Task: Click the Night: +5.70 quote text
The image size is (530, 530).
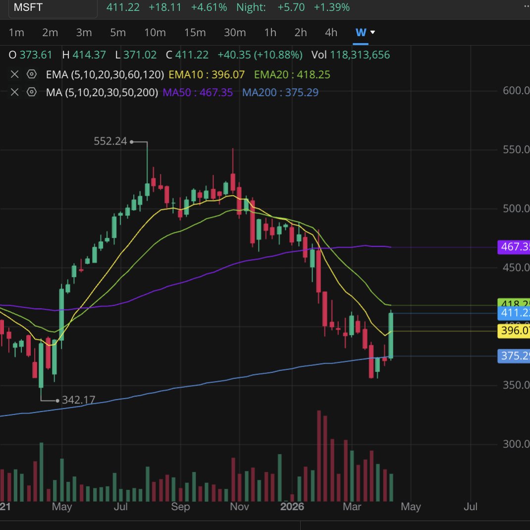Action: (x=270, y=7)
